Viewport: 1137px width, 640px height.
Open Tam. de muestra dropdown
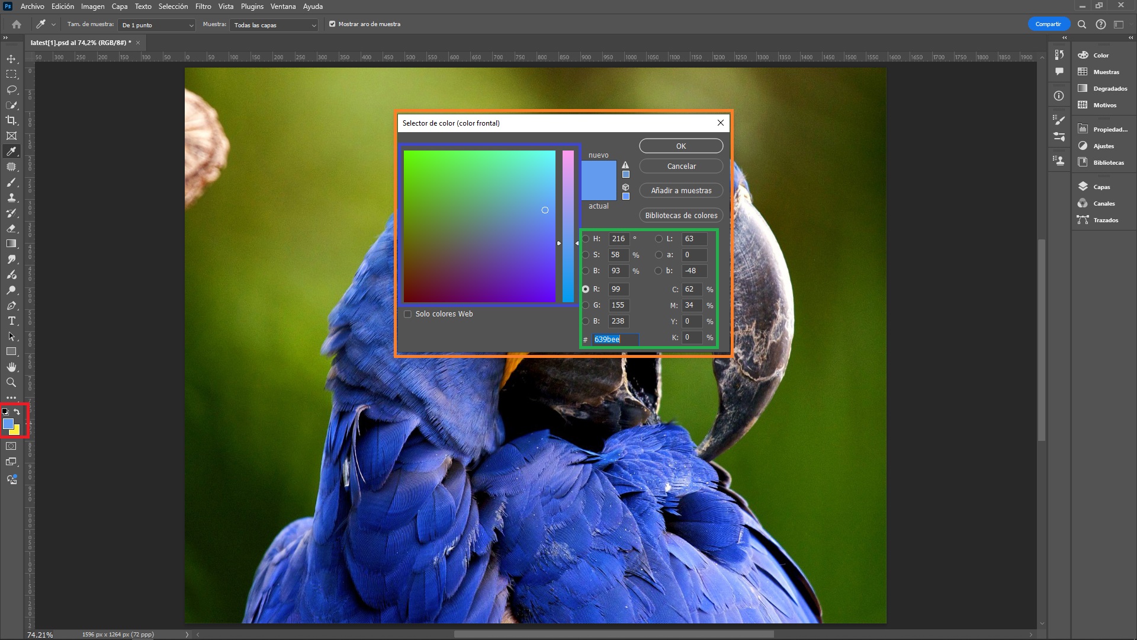(x=156, y=25)
